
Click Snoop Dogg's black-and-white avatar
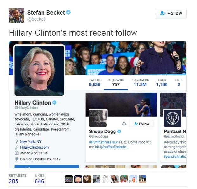(x=98, y=118)
